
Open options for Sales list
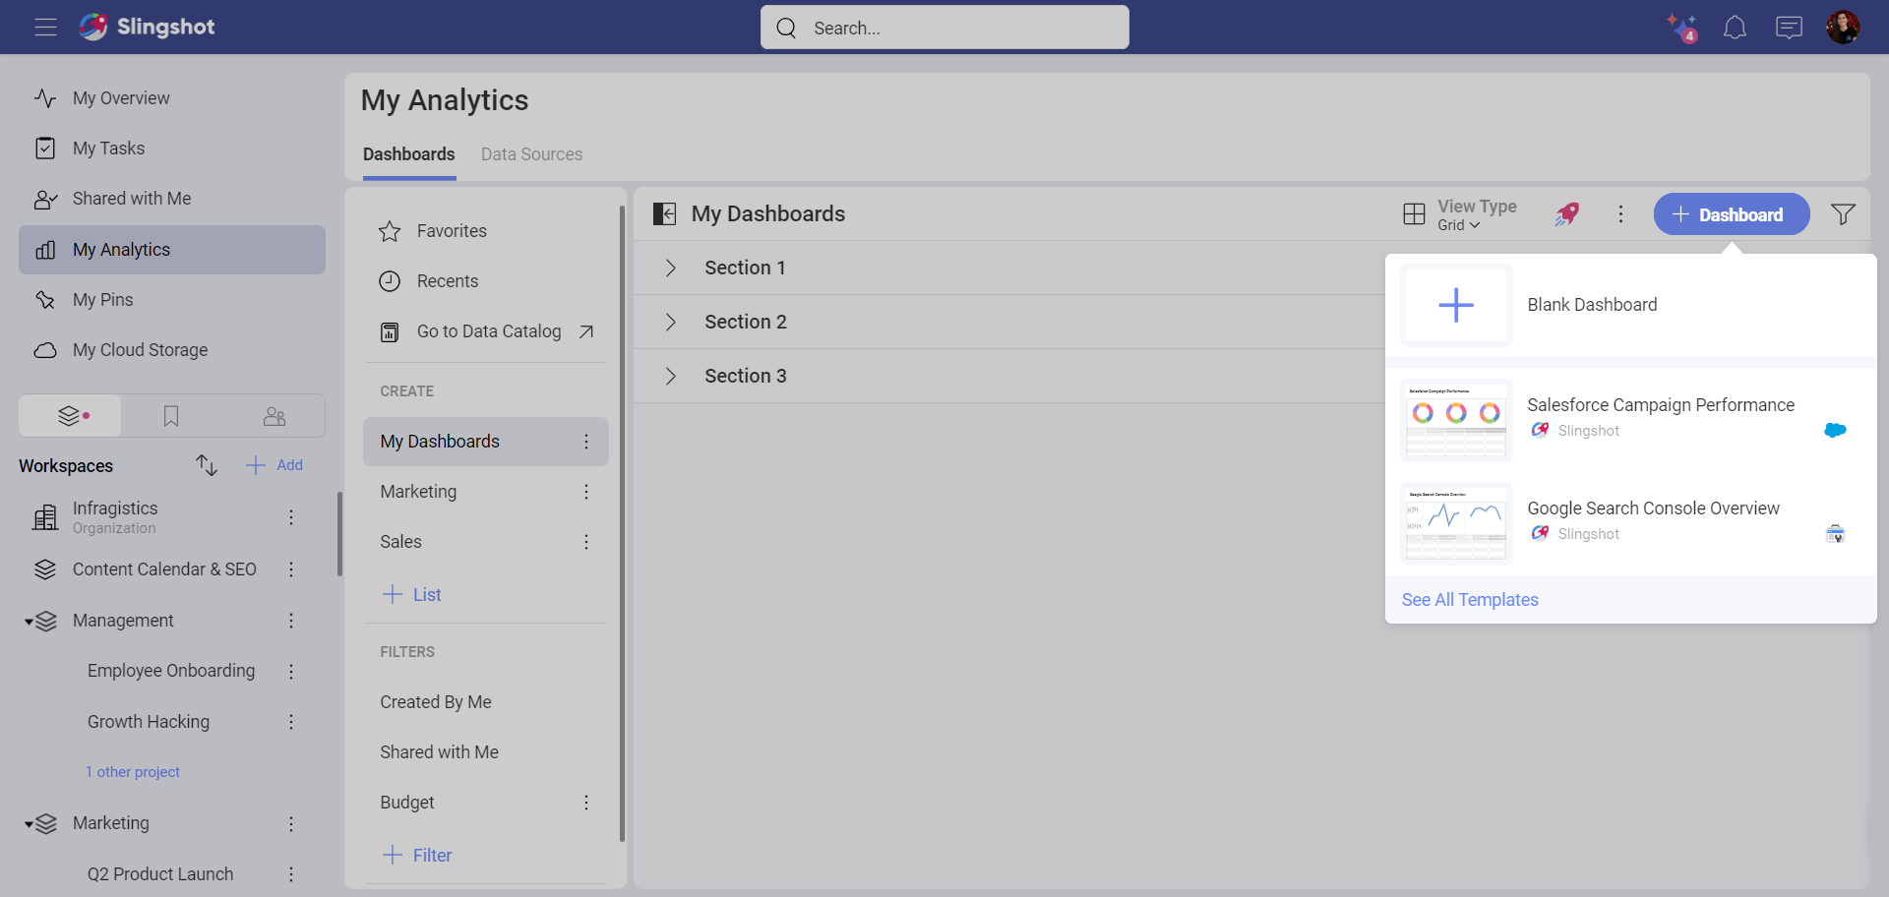pyautogui.click(x=586, y=542)
